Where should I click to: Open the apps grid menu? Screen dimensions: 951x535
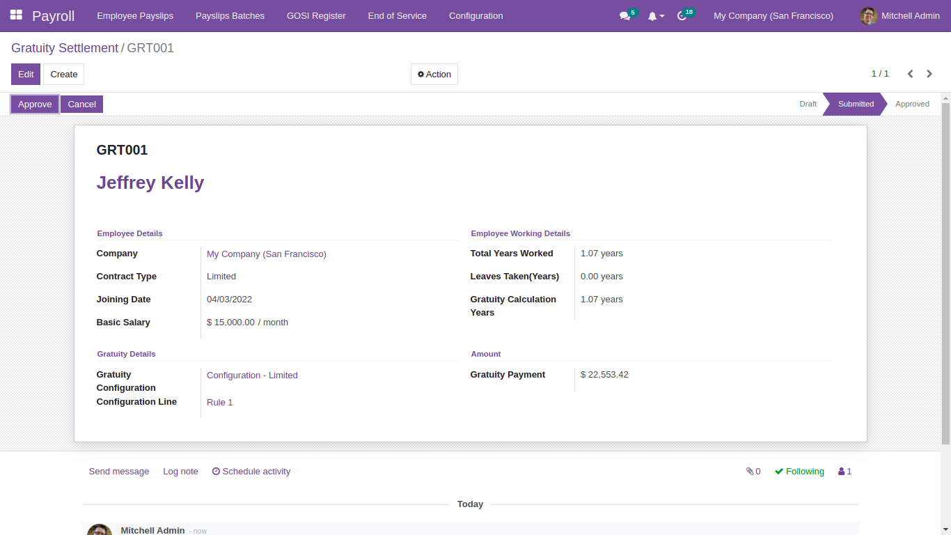point(15,15)
